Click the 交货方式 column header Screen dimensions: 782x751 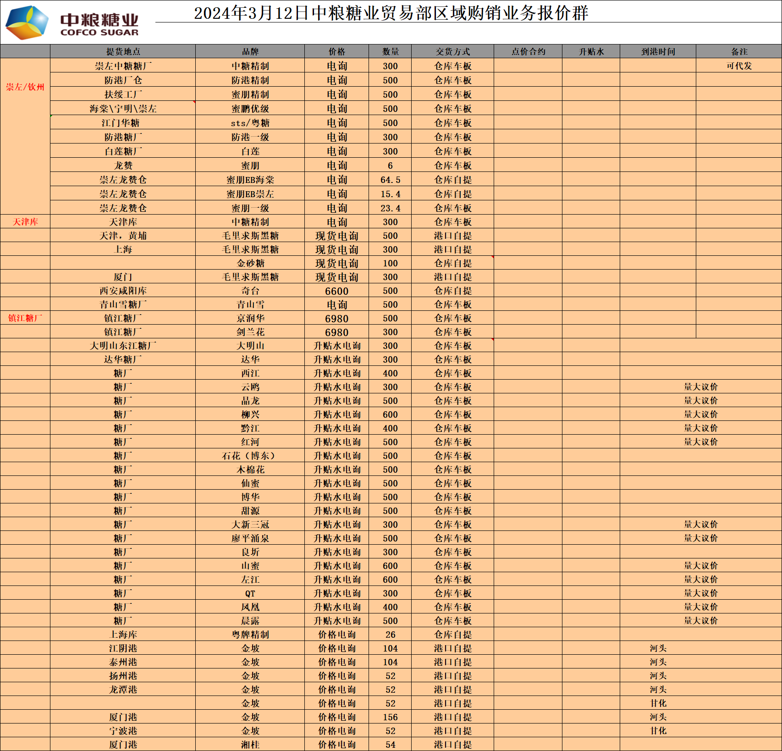[x=452, y=52]
